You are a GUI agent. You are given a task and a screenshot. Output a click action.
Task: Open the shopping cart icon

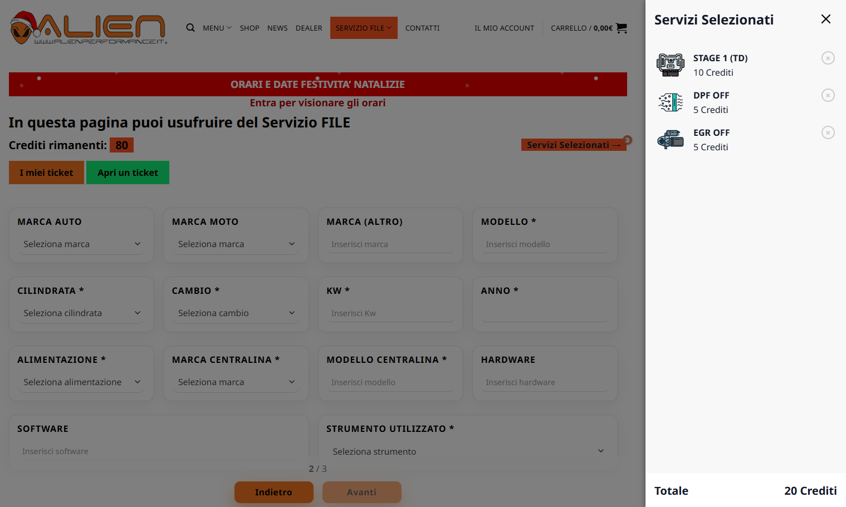pyautogui.click(x=622, y=28)
